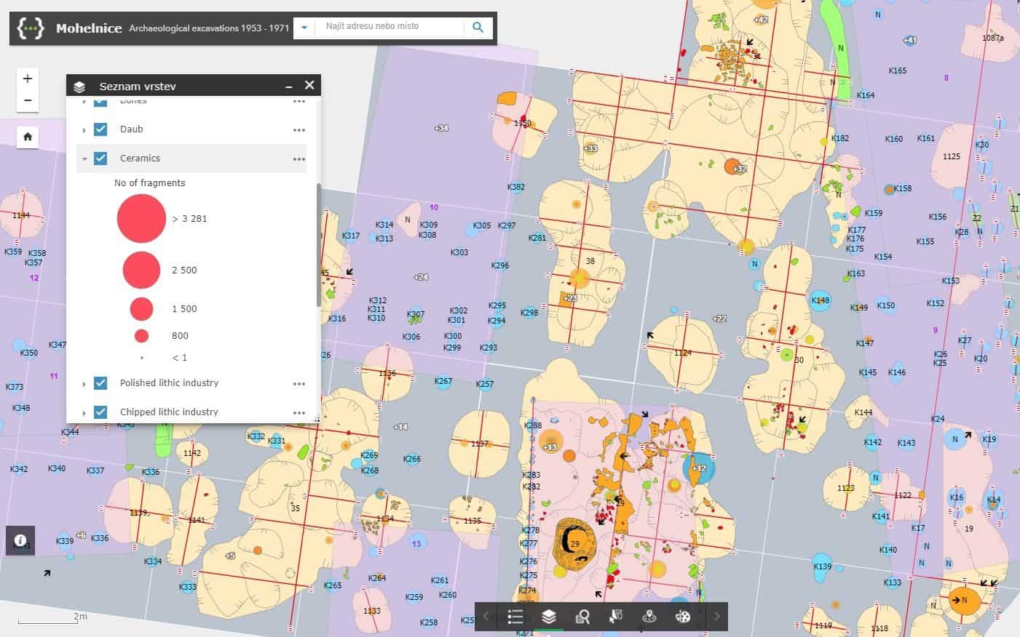Image resolution: width=1020 pixels, height=637 pixels.
Task: Disable the Polished lithic industry layer
Action: click(x=101, y=383)
